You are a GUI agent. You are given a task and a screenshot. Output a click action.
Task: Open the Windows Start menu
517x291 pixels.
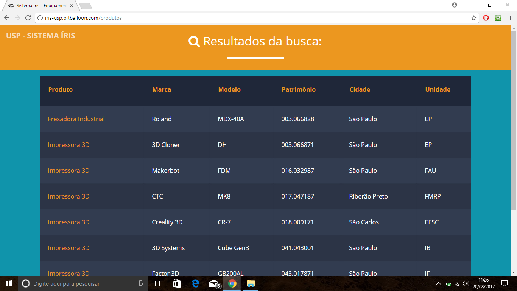click(9, 283)
